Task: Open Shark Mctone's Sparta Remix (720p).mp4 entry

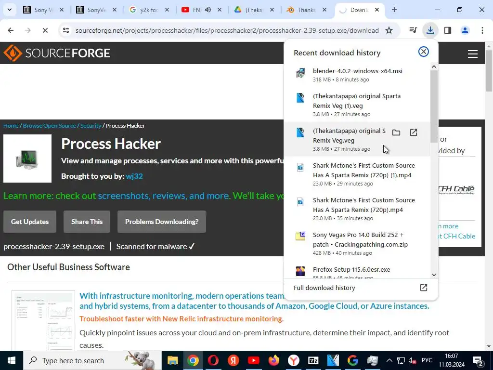Action: [357, 209]
